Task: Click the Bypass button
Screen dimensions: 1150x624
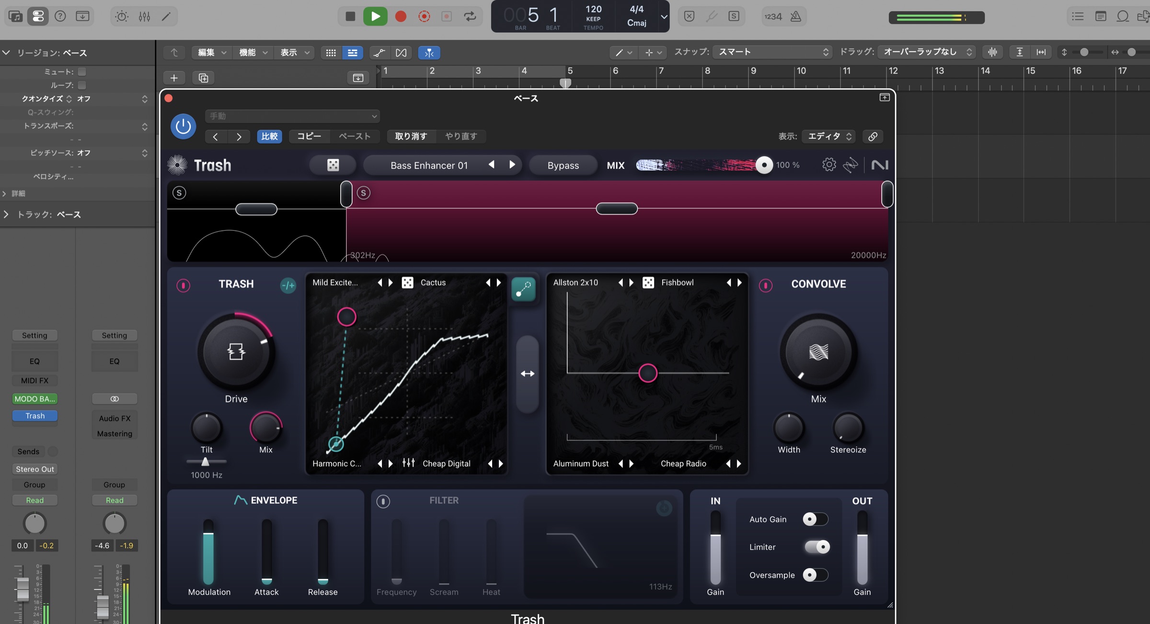Action: (563, 166)
